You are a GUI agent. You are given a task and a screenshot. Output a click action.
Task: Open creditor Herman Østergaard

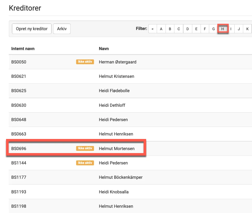[118, 62]
